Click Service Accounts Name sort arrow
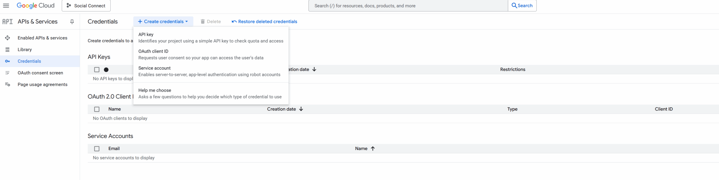The height and width of the screenshot is (180, 719). (x=373, y=149)
